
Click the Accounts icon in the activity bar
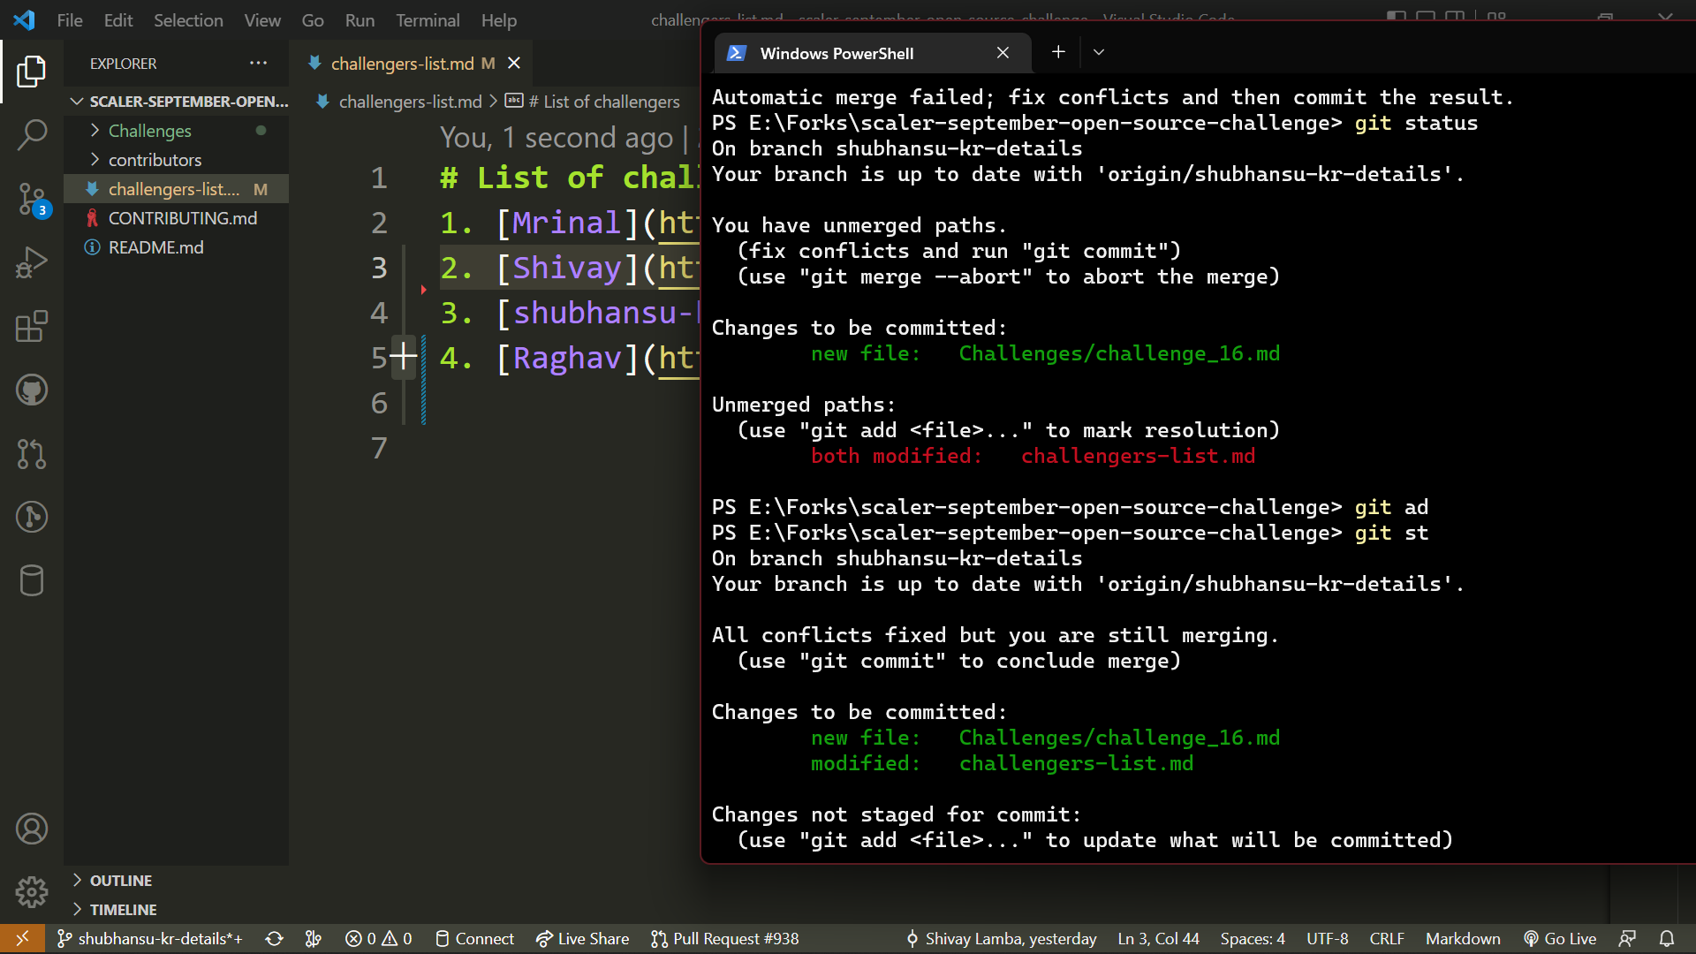(33, 828)
